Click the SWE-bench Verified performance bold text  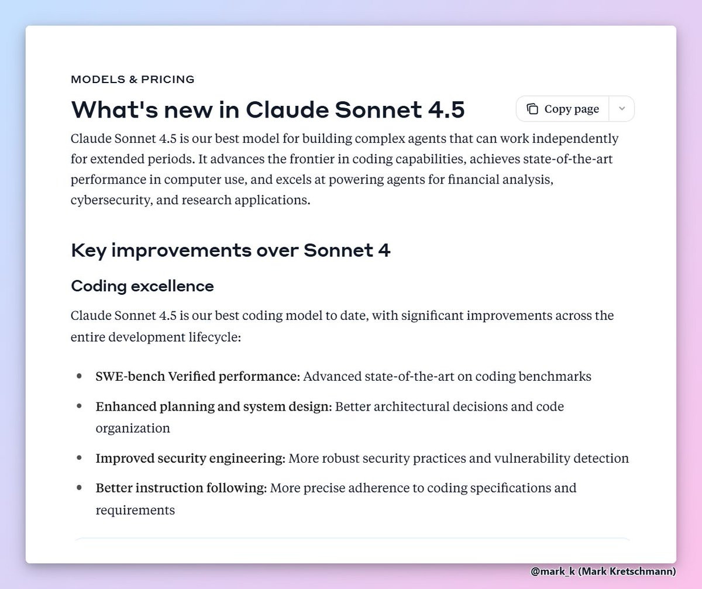pyautogui.click(x=198, y=376)
